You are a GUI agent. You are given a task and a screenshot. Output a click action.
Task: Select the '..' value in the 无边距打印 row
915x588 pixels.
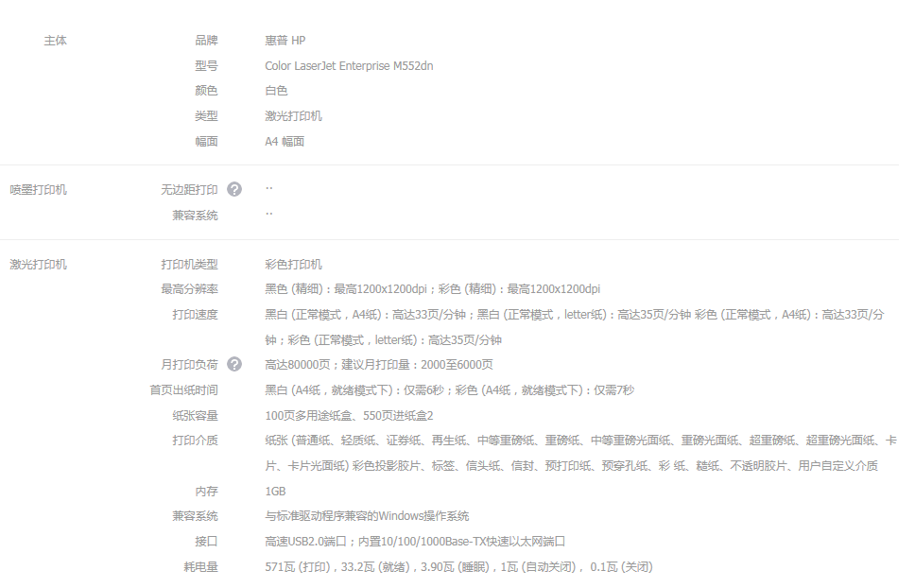tap(269, 188)
